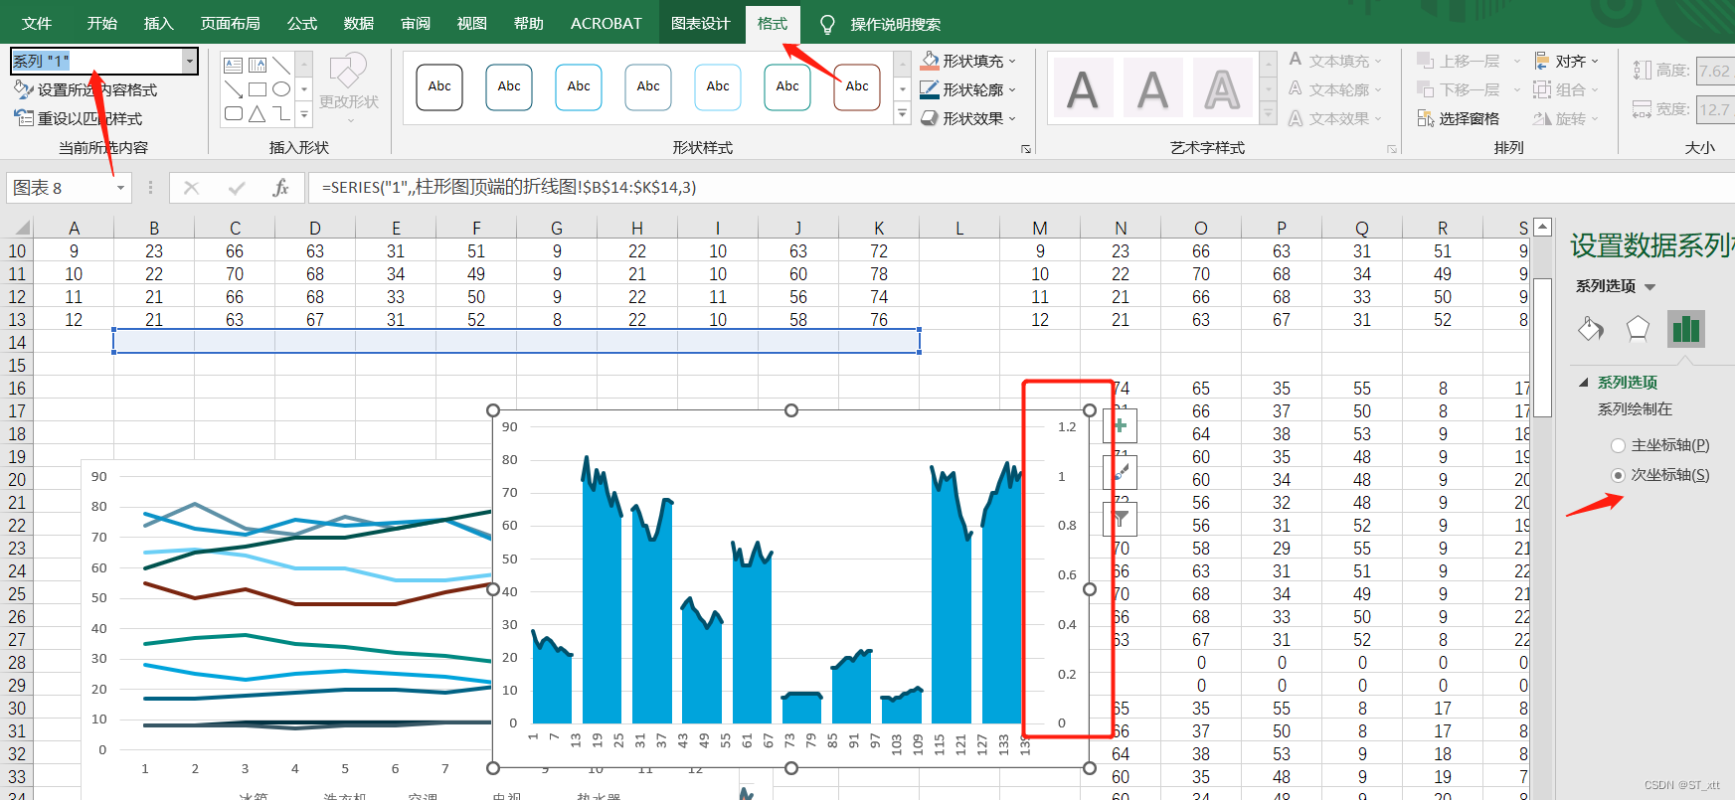This screenshot has height=800, width=1735.
Task: Select the rounded rectangle shape
Action: [x=234, y=113]
